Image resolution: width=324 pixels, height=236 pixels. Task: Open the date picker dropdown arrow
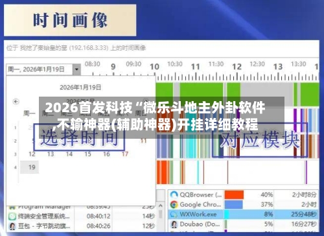point(76,69)
